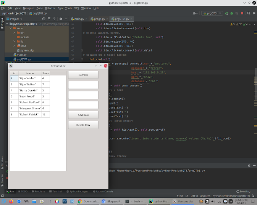This screenshot has width=257, height=205.
Task: Open IDE settings gear in top toolbar
Action: point(254,13)
